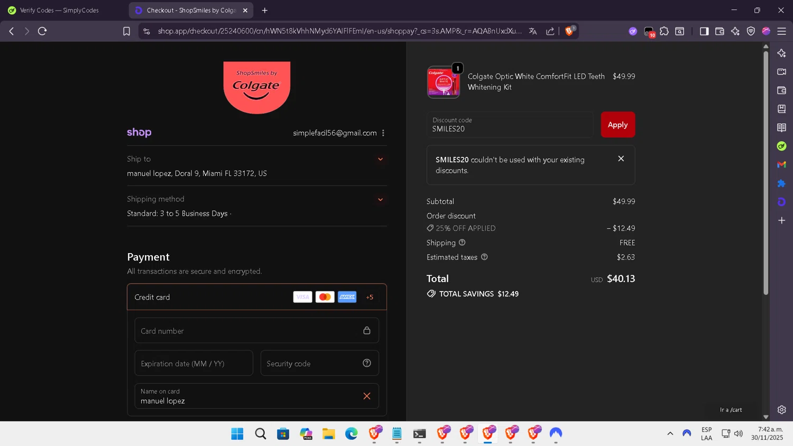Apply the SMILES20 discount code

(617, 125)
